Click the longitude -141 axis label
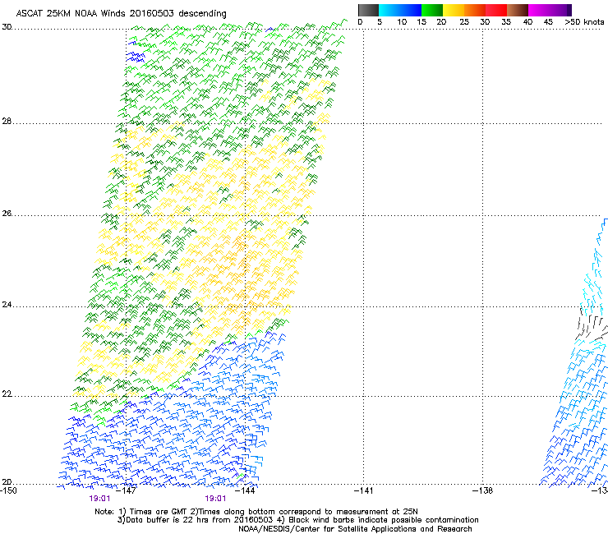The height and width of the screenshot is (534, 608). click(x=363, y=490)
